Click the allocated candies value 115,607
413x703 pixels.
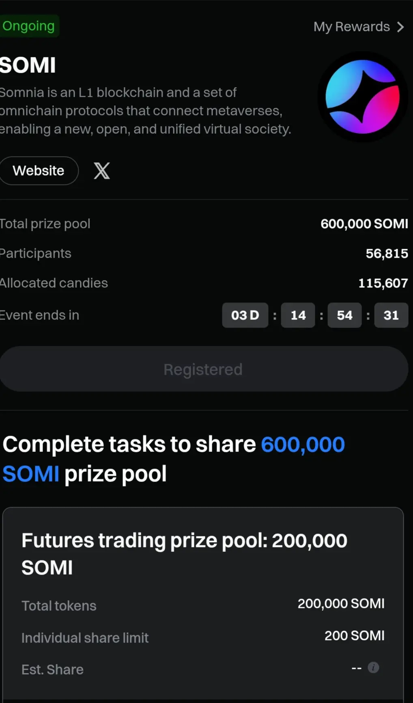pos(383,283)
